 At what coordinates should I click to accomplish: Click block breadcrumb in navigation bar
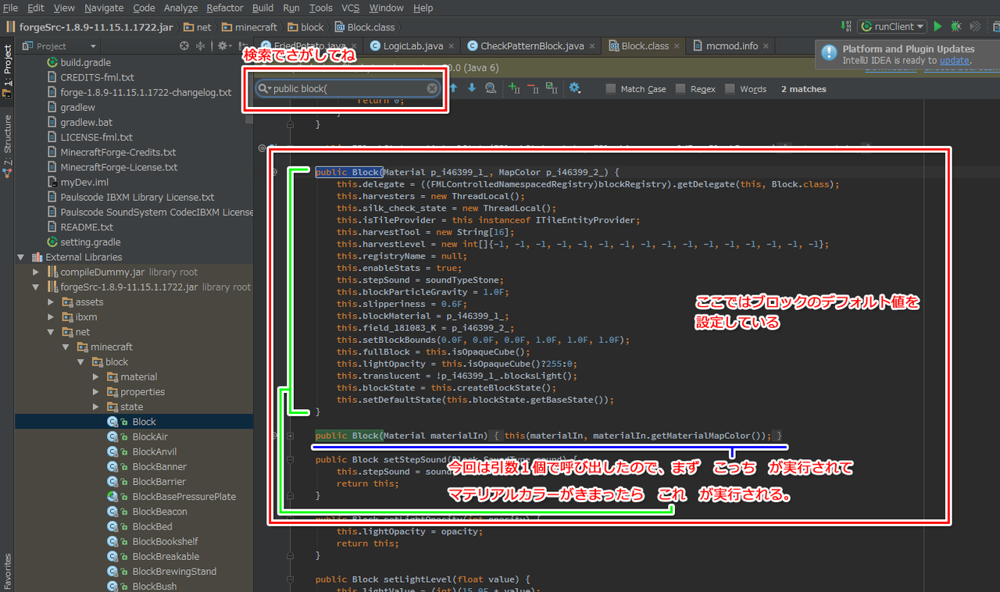[305, 27]
